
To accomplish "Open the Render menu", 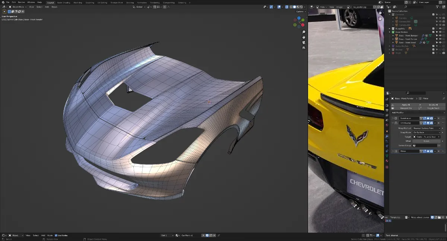I will click(21, 2).
